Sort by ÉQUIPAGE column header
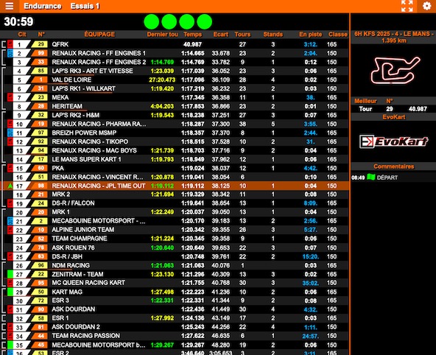Image resolution: width=436 pixels, height=355 pixels. (99, 34)
